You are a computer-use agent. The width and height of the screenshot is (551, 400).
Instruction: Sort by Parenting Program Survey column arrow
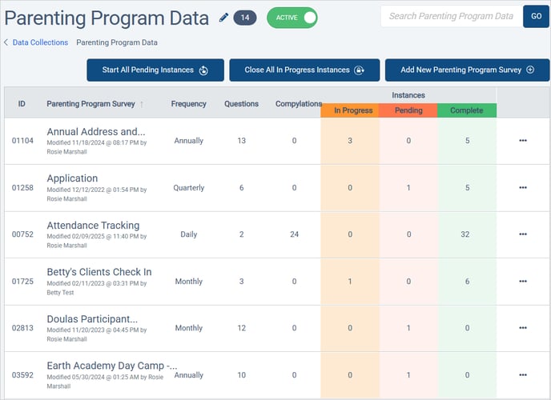tap(143, 104)
